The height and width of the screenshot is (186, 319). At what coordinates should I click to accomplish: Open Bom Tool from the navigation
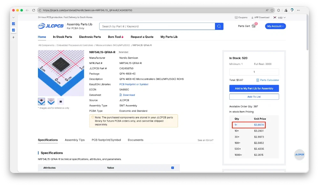[115, 37]
